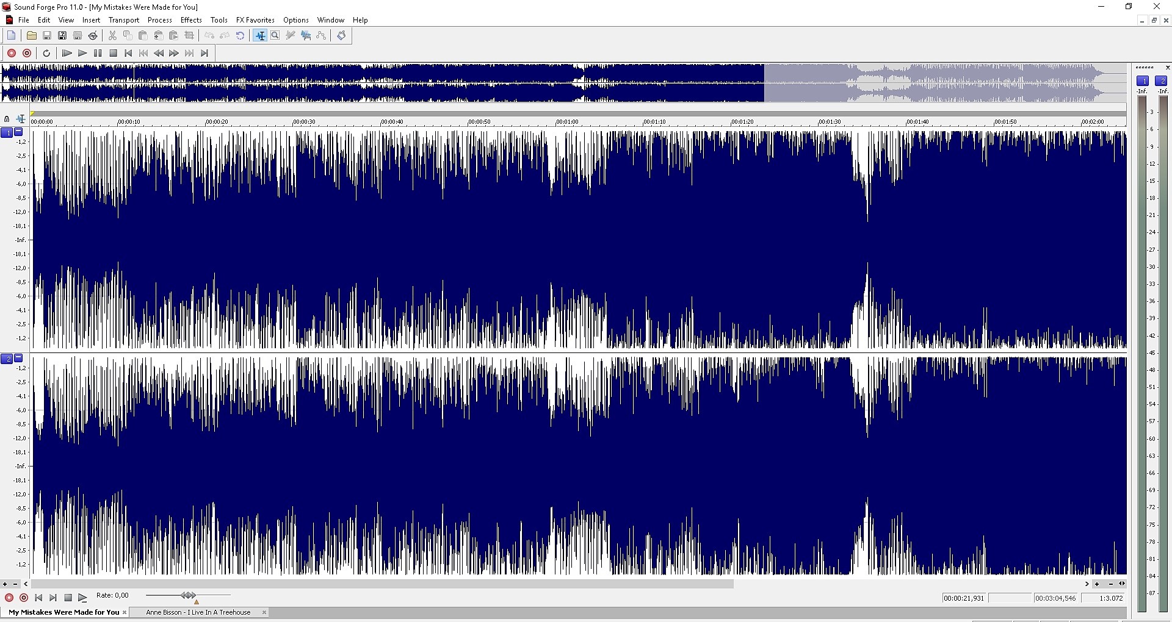Click the Trim/Crop toolbar icon
Image resolution: width=1172 pixels, height=622 pixels.
coord(189,35)
